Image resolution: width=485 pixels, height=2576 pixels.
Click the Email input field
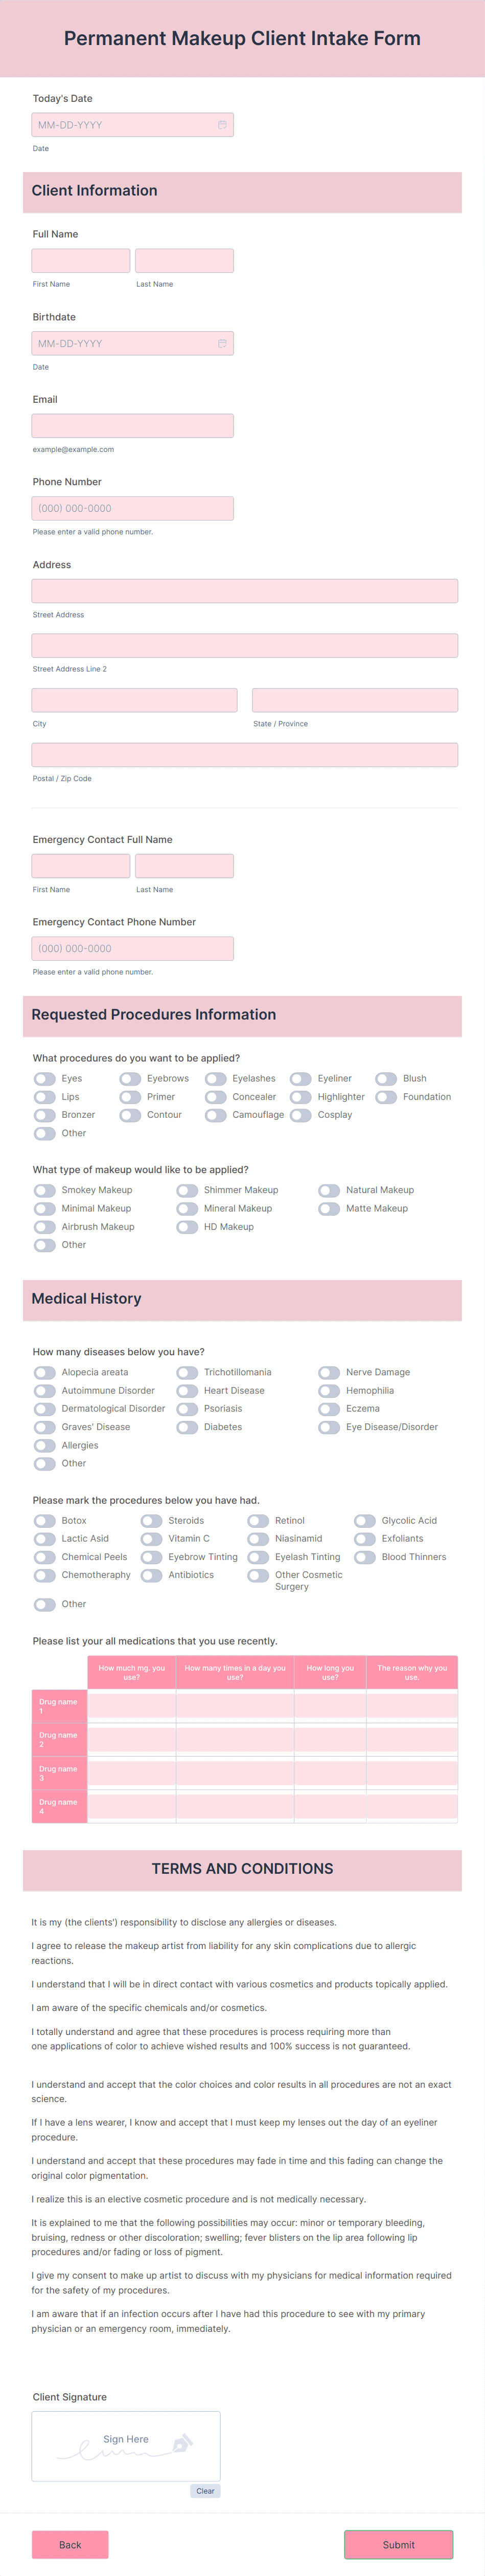tap(132, 425)
